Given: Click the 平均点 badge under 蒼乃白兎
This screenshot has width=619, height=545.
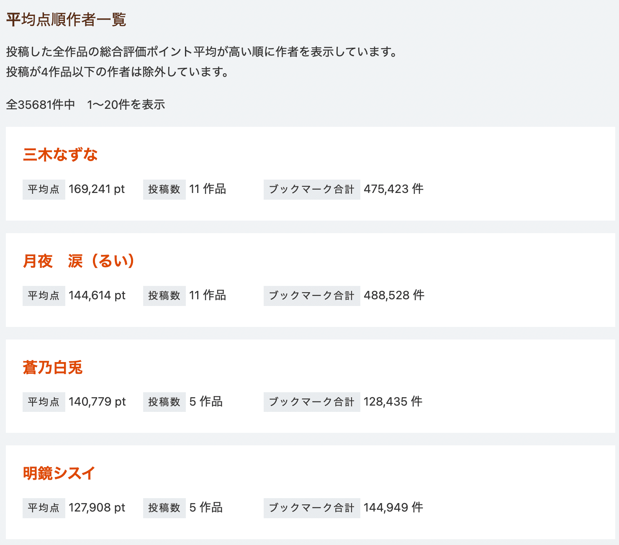Looking at the screenshot, I should pos(44,402).
